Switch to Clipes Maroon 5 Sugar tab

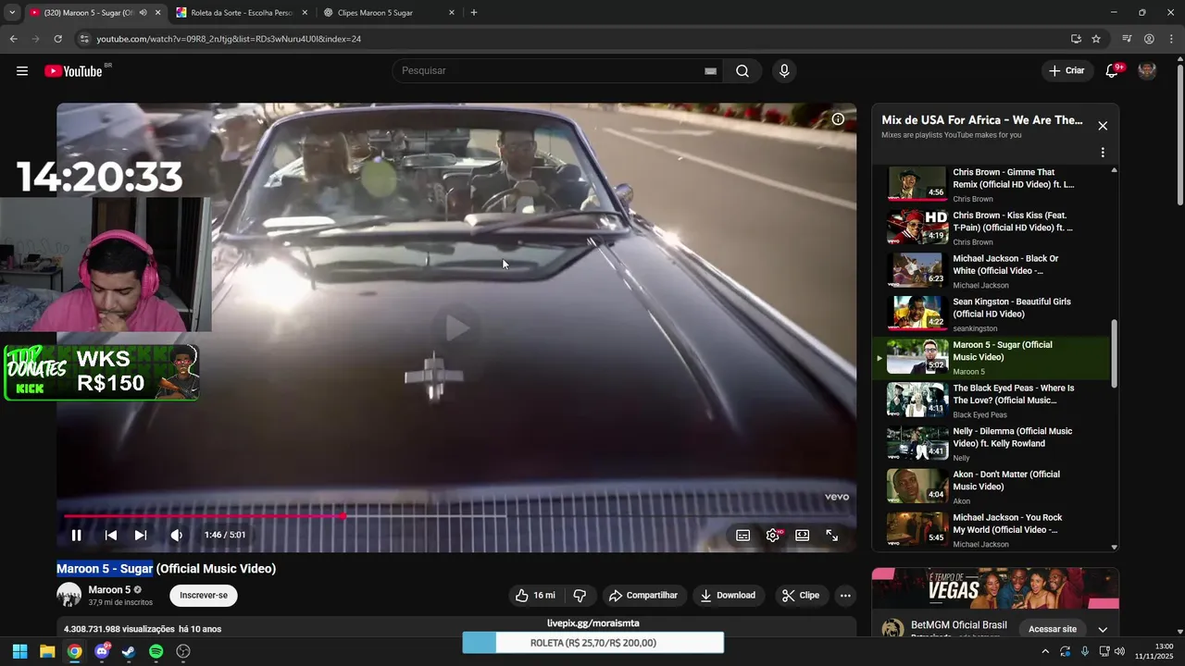[x=389, y=13]
